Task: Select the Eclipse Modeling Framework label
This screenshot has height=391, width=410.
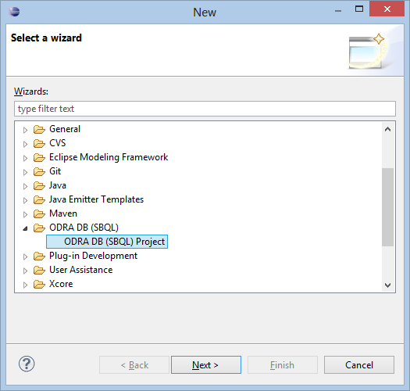Action: pyautogui.click(x=109, y=157)
